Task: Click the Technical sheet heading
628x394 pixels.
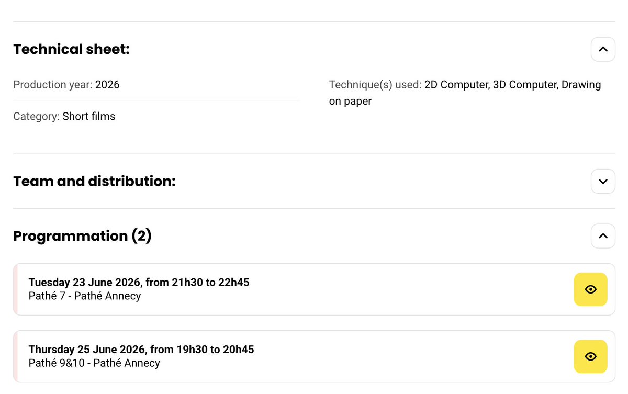Action: 71,49
